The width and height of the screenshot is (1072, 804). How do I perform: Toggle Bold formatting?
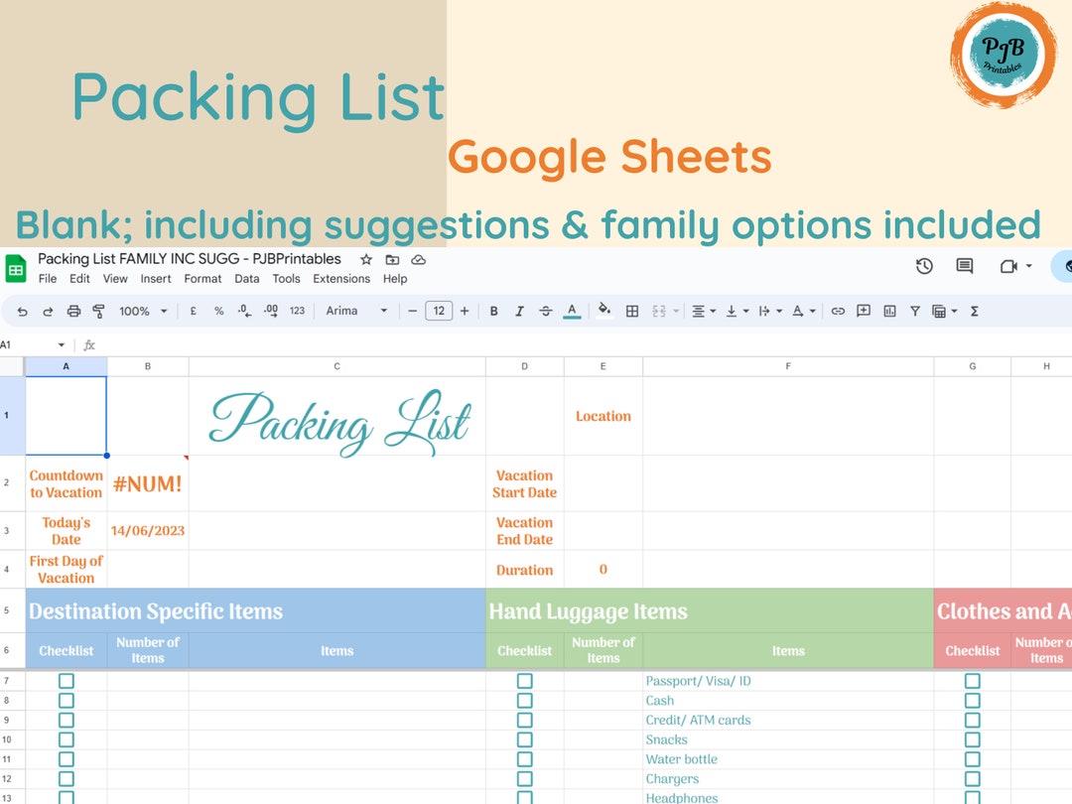[x=493, y=311]
